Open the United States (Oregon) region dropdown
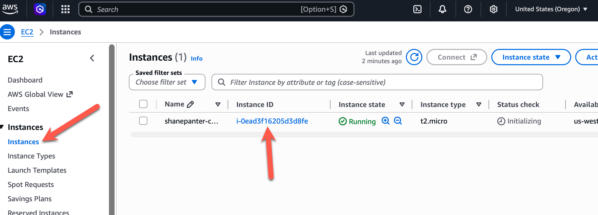The width and height of the screenshot is (598, 215). [x=551, y=9]
